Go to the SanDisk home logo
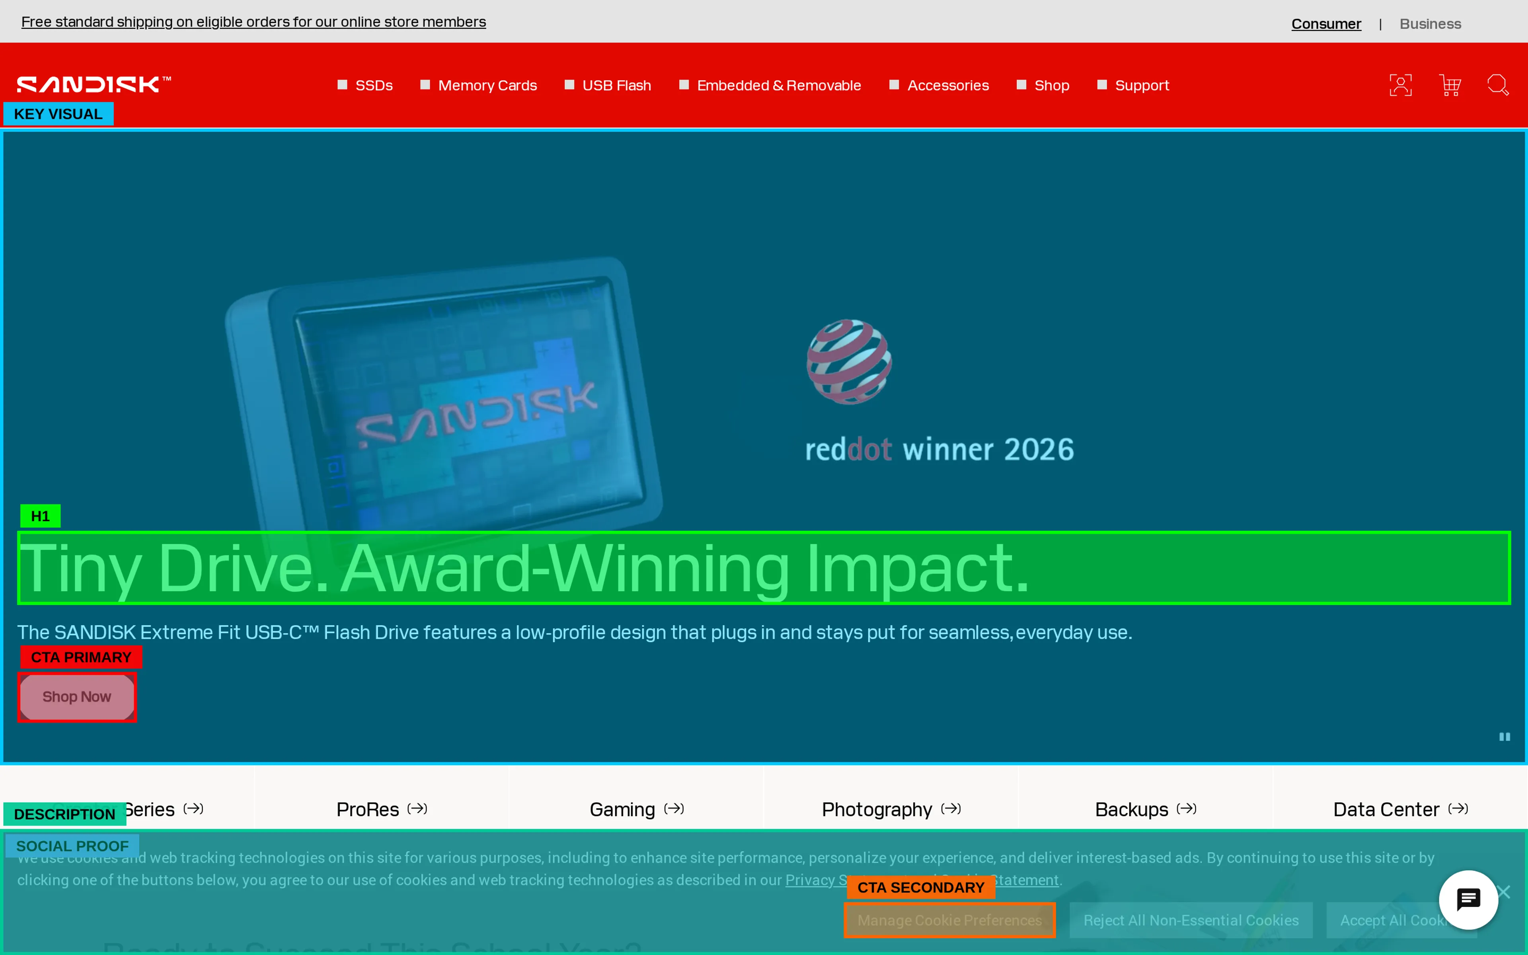 click(x=94, y=85)
